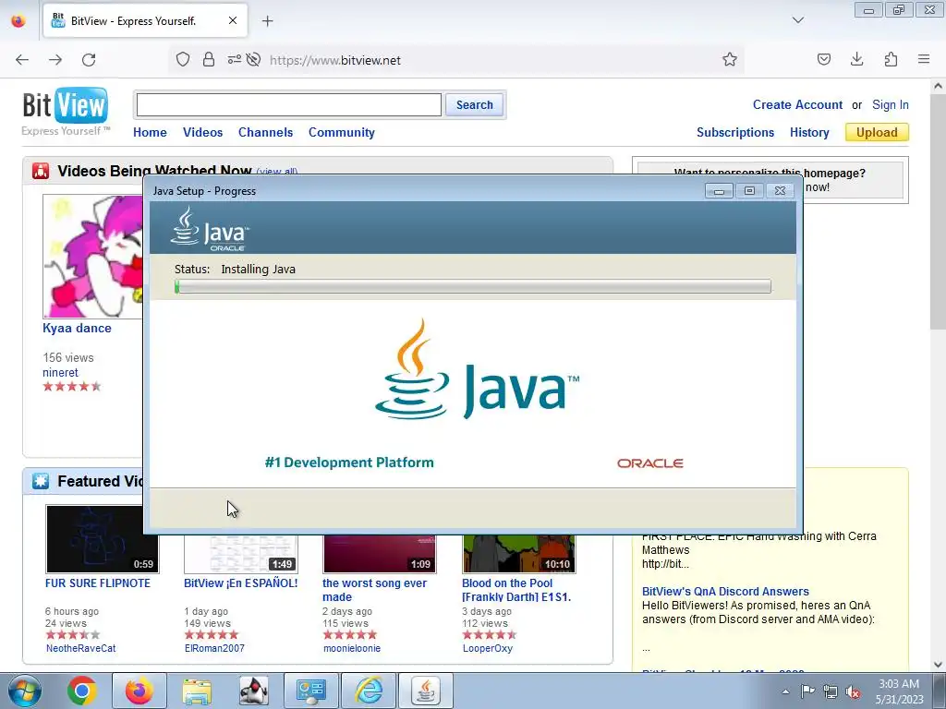Screen dimensions: 946x709
Task: Open the network tray icon
Action: [831, 691]
